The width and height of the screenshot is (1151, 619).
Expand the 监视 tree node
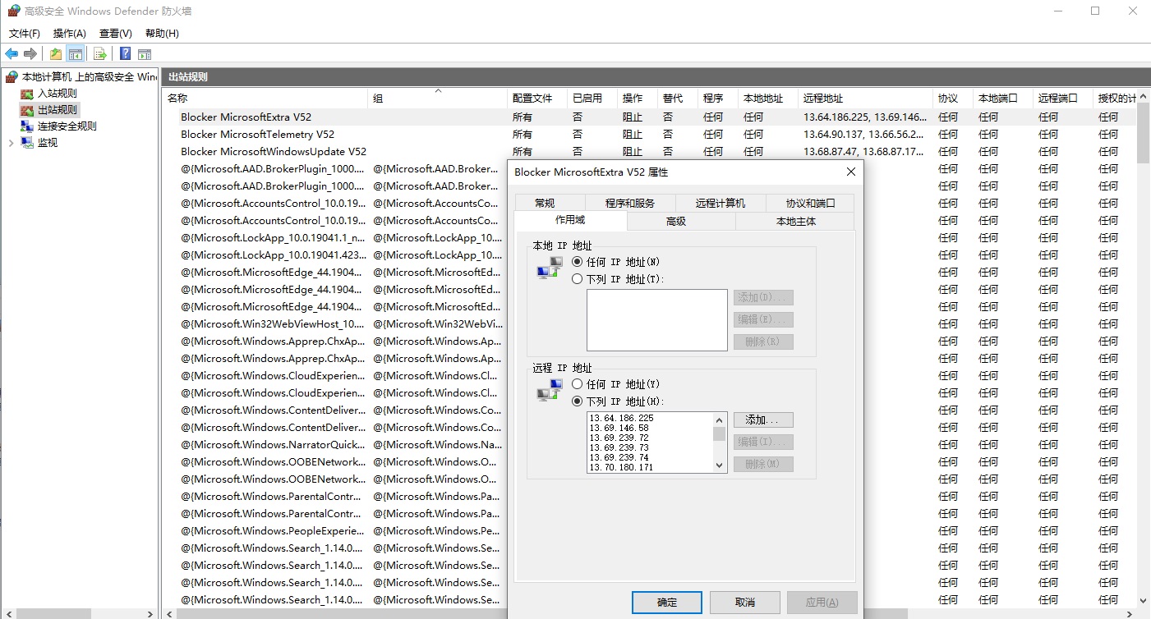coord(11,143)
